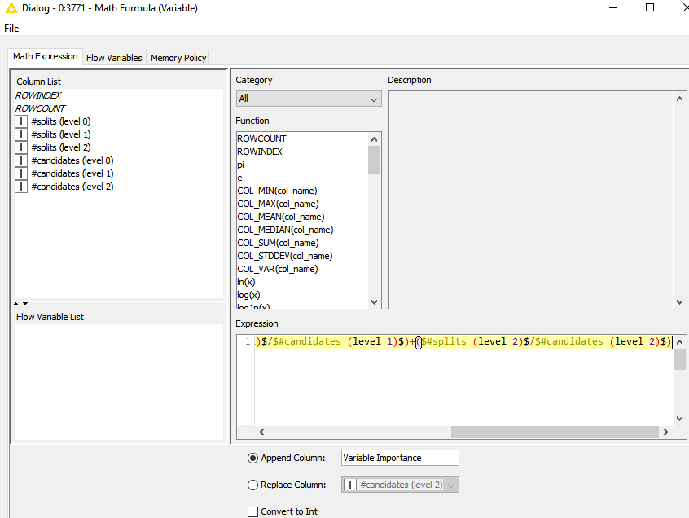The width and height of the screenshot is (689, 518).
Task: Minimize the dialog window
Action: pyautogui.click(x=613, y=7)
